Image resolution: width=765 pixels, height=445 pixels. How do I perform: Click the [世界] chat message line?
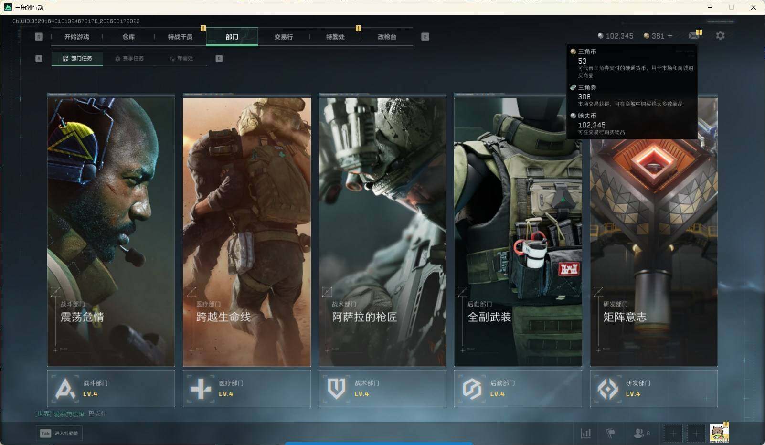click(71, 414)
